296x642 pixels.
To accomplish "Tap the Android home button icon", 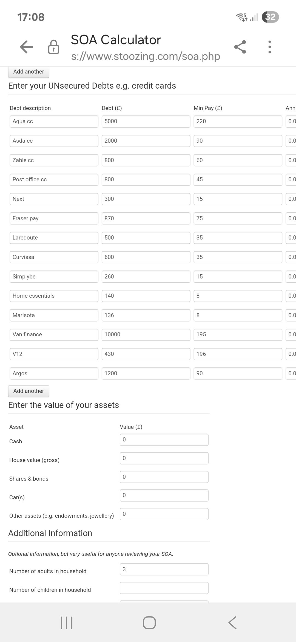I will point(149,623).
